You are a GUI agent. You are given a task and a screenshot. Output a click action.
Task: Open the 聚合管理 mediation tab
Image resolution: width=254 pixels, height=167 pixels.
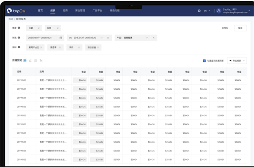pyautogui.click(x=80, y=11)
